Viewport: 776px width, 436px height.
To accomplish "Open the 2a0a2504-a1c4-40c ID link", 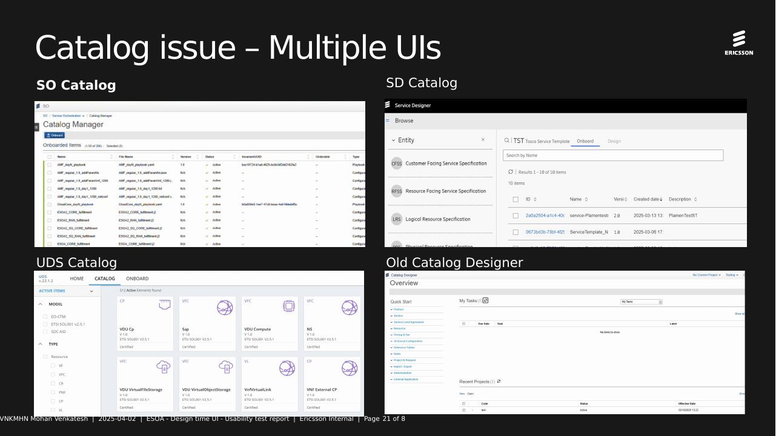I will click(545, 216).
